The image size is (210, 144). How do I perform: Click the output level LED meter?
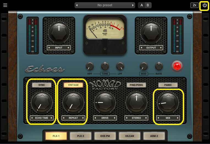click(177, 35)
